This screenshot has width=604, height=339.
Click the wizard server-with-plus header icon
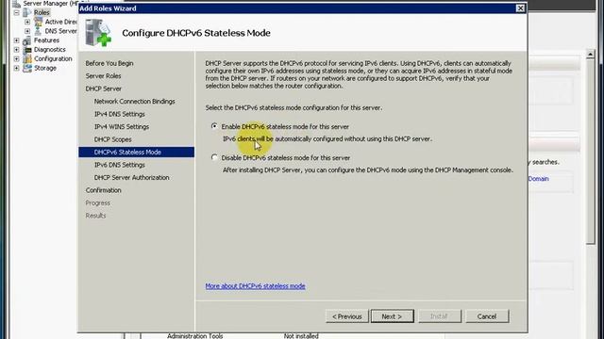pyautogui.click(x=98, y=33)
